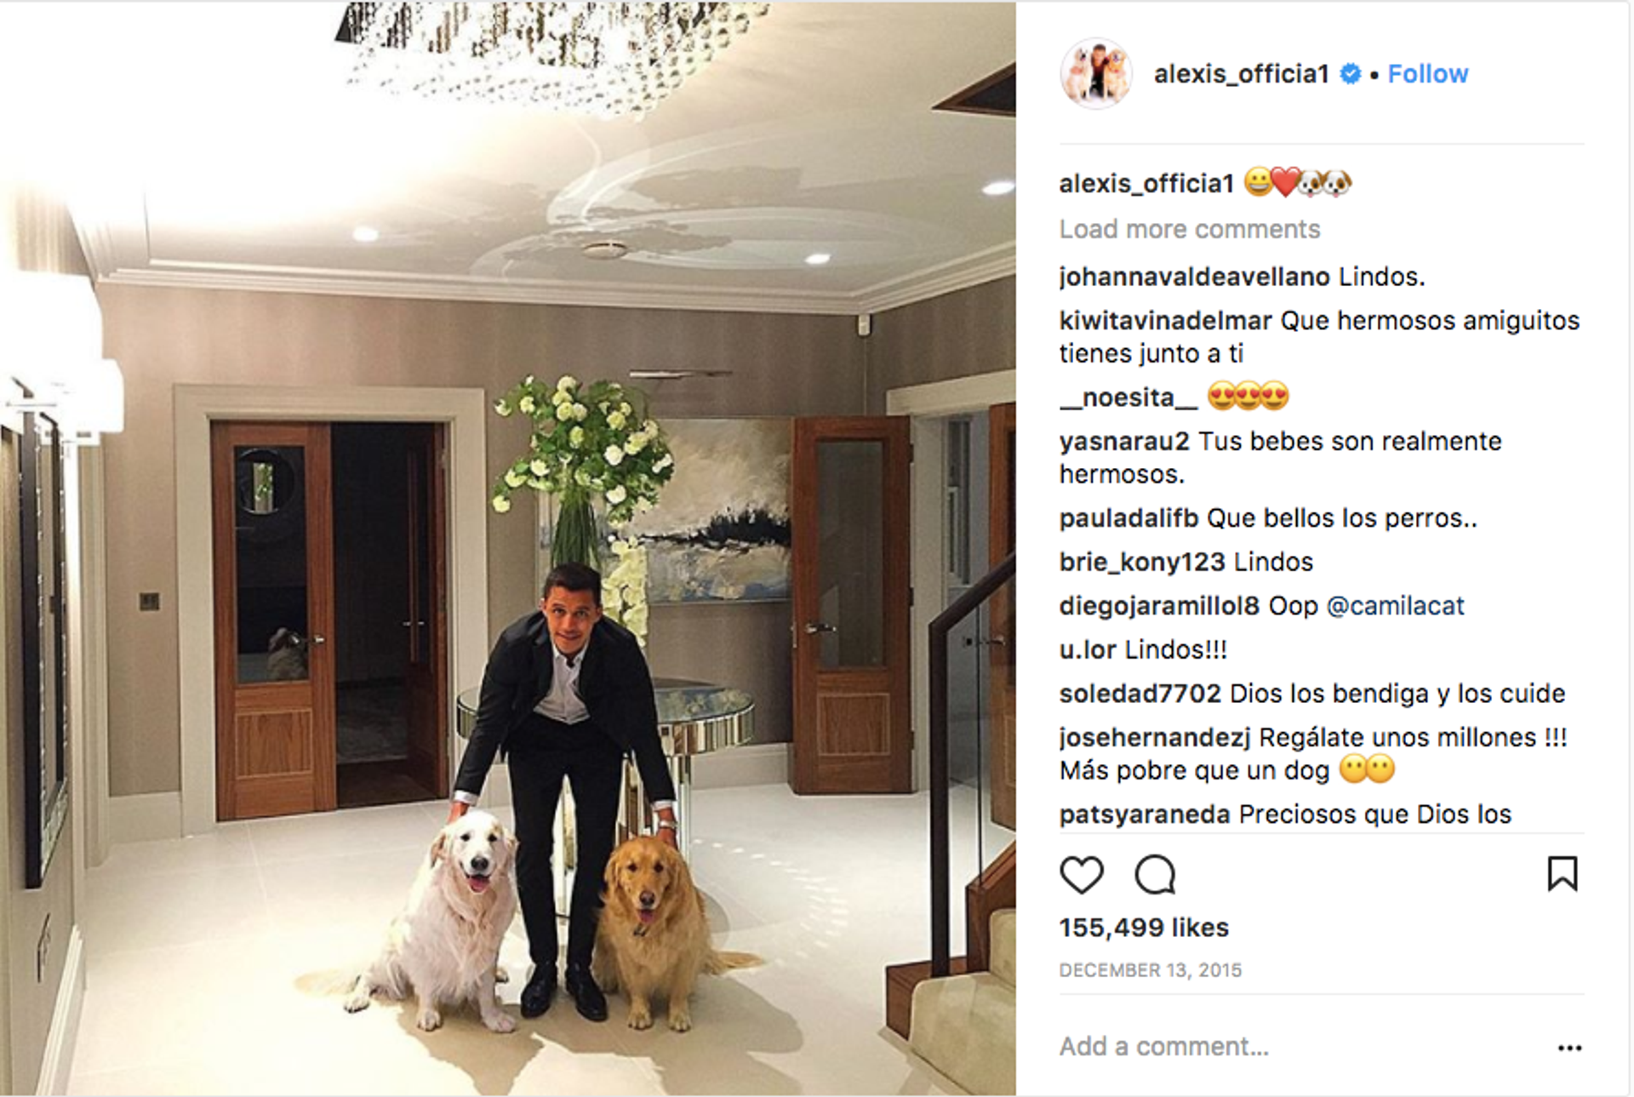Open the __noesita__ commenter profile

click(x=1128, y=397)
